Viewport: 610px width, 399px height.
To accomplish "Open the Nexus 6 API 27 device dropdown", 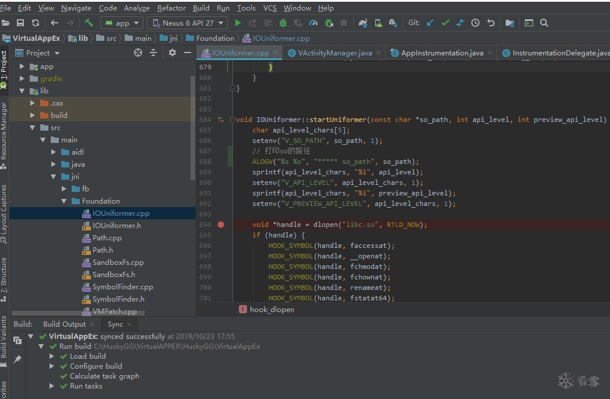I will coord(188,23).
